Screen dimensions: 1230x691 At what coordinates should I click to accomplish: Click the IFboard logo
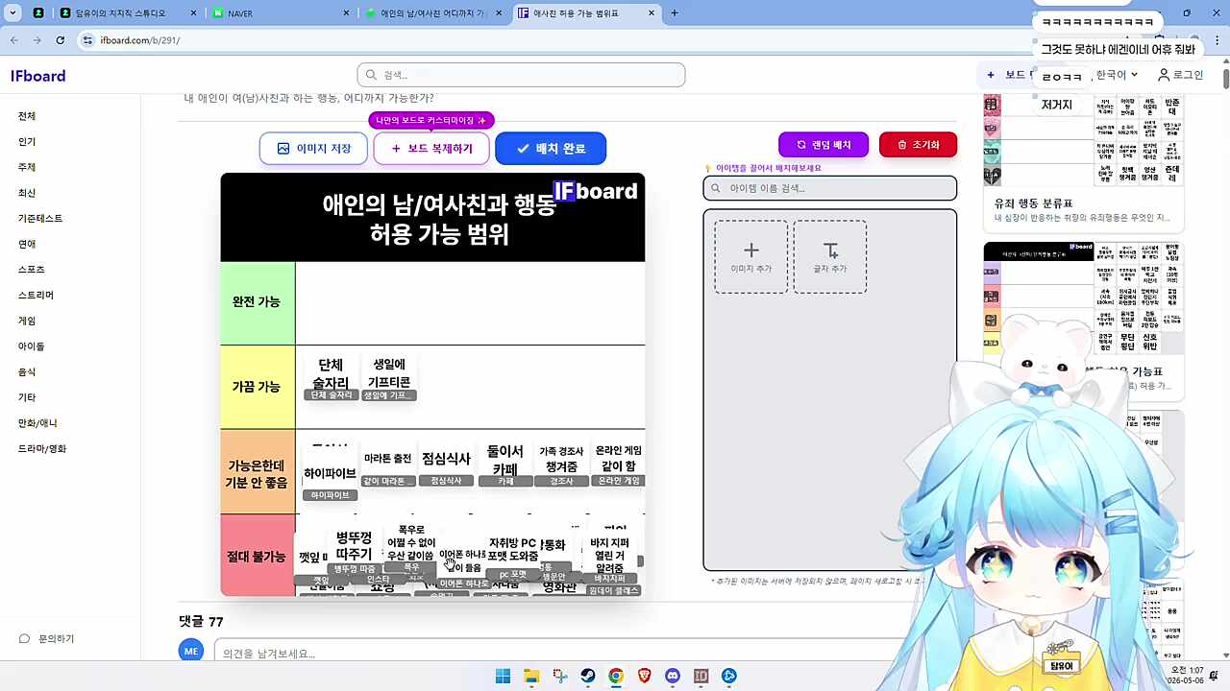coord(38,76)
